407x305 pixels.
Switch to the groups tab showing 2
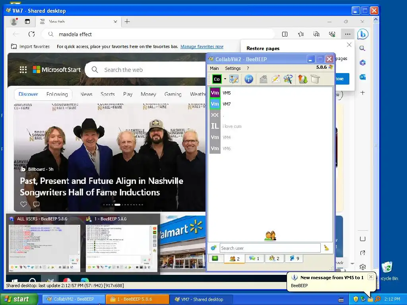click(274, 258)
